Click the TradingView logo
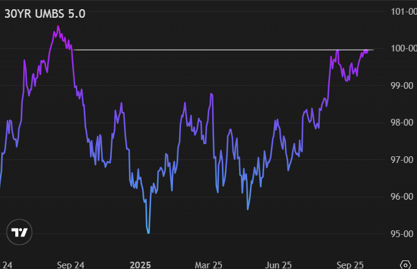Screen dimensions: 417x269 point(19,232)
